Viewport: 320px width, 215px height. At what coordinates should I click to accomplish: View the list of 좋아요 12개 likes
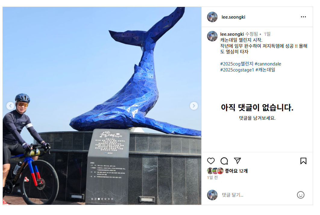[236, 171]
